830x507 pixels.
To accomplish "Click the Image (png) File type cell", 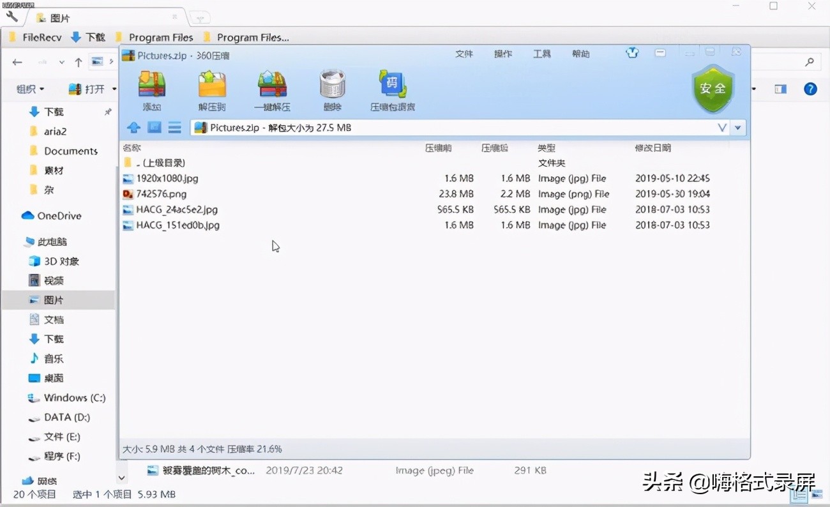I will [x=573, y=194].
